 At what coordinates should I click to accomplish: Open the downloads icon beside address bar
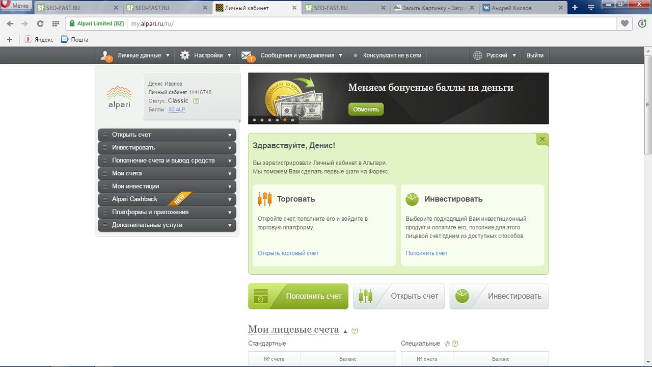tap(642, 23)
